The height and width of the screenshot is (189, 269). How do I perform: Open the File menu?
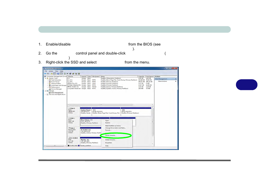tap(46, 71)
